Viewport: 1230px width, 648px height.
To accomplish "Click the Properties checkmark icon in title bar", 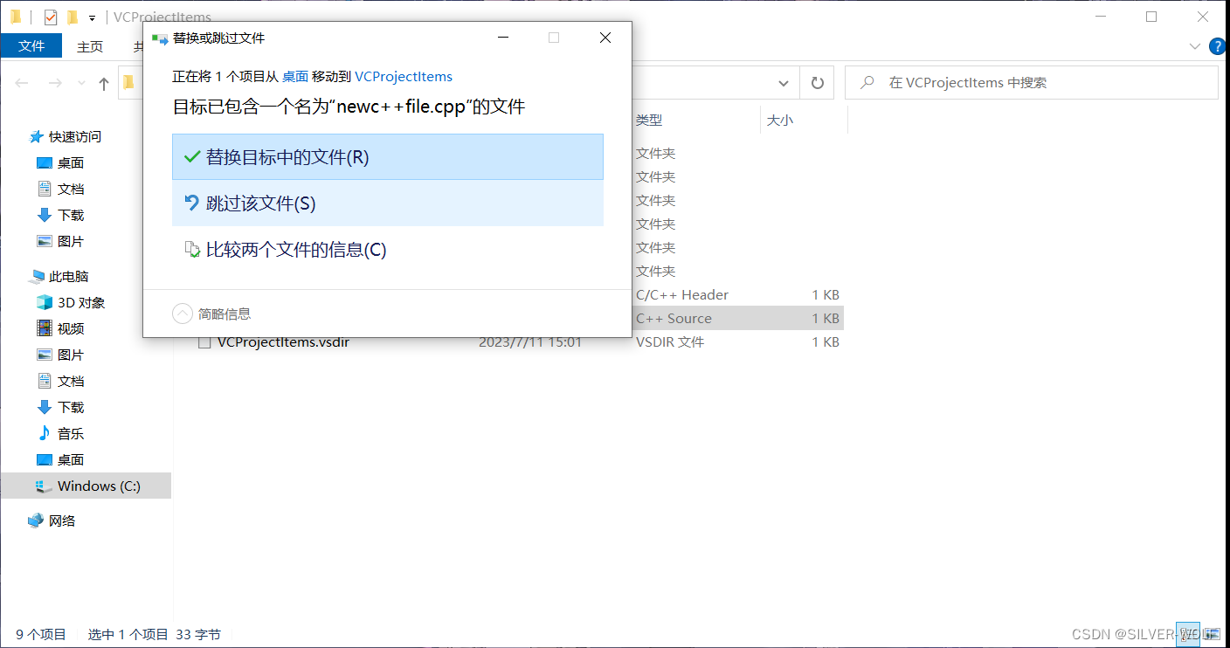I will pyautogui.click(x=51, y=17).
